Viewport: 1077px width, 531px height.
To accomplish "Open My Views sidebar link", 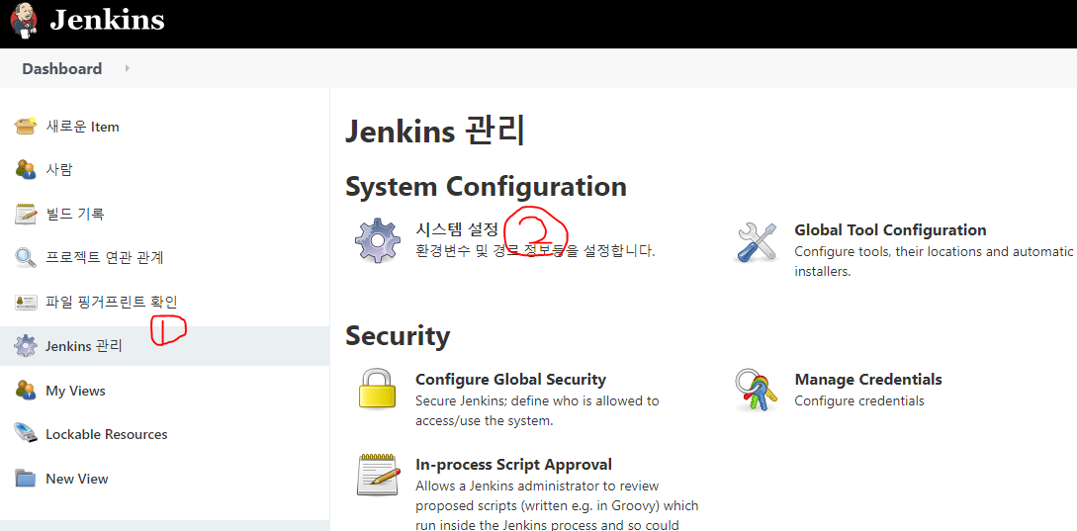I will tap(75, 391).
